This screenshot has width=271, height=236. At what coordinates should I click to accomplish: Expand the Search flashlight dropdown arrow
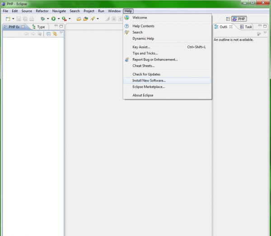[98, 18]
